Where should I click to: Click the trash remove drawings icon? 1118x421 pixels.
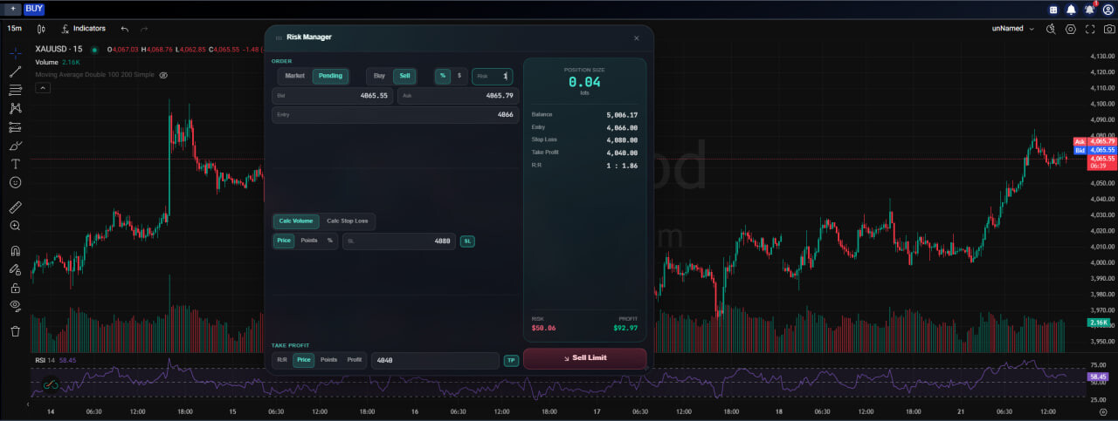click(16, 331)
